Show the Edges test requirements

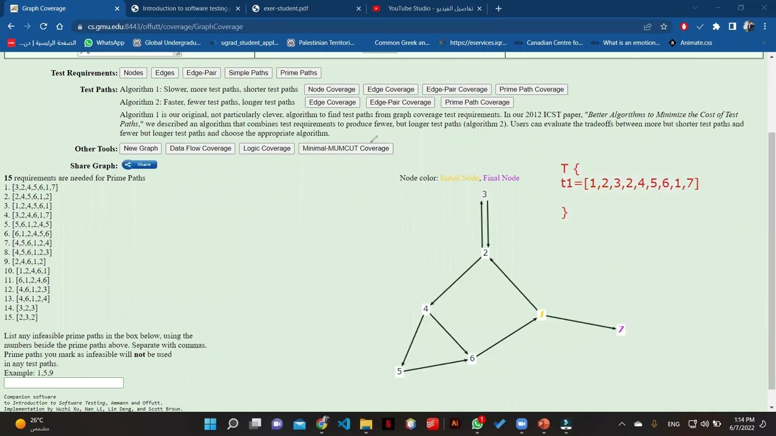click(x=165, y=73)
